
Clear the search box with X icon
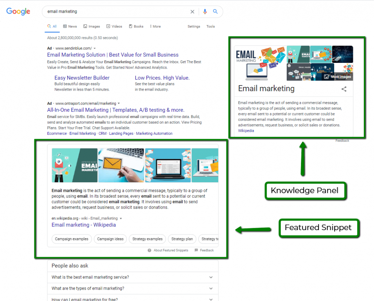[x=192, y=12]
